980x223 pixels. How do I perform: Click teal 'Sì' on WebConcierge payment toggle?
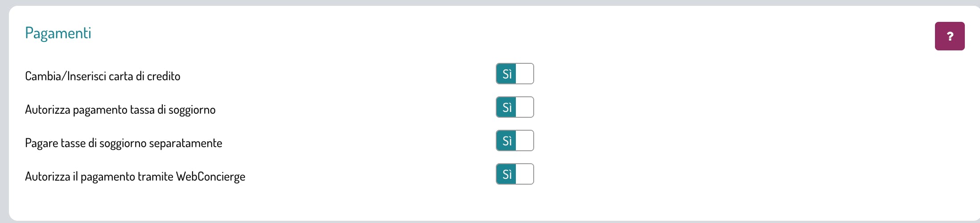[506, 174]
